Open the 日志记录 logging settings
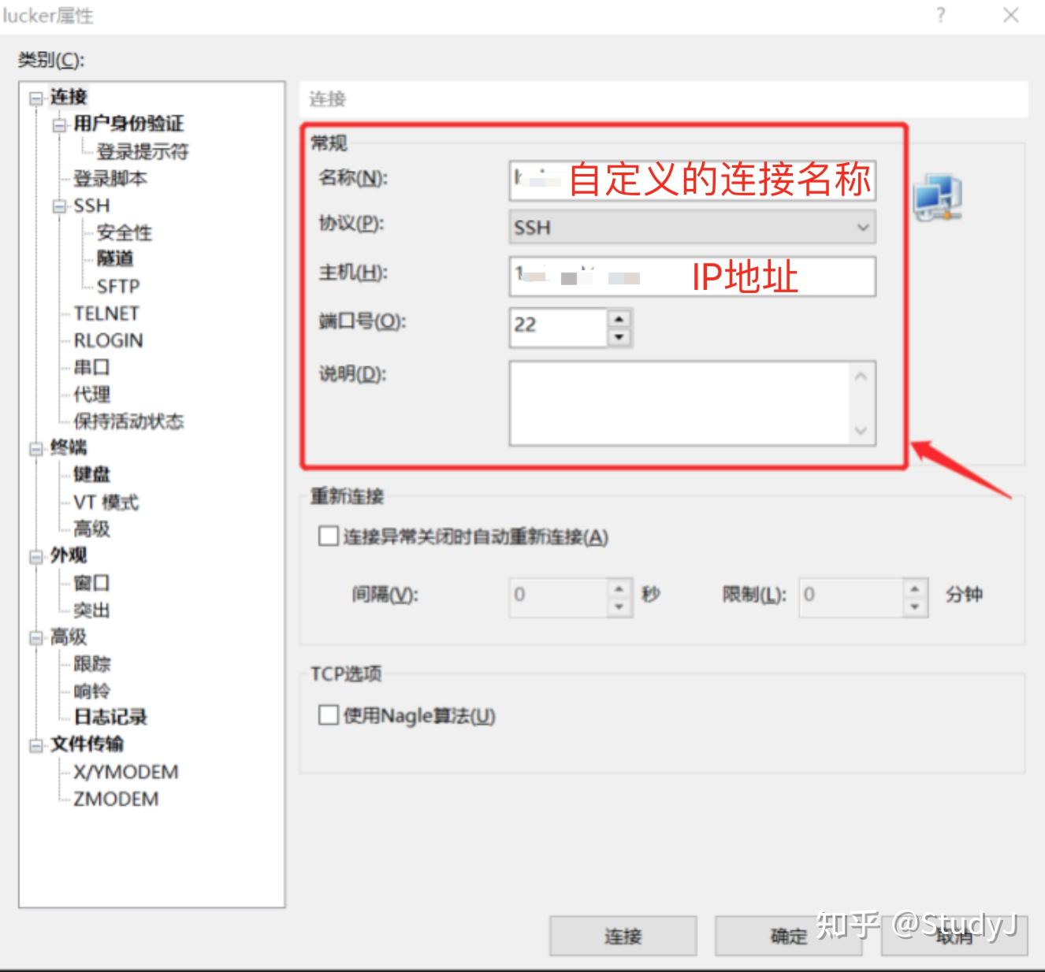Image resolution: width=1045 pixels, height=972 pixels. 110,717
